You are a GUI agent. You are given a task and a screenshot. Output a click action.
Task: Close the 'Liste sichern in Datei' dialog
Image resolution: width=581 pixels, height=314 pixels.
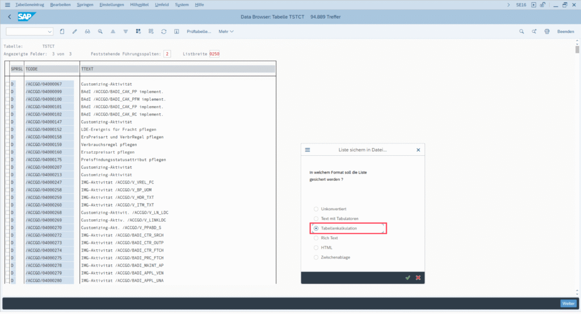[x=418, y=150]
